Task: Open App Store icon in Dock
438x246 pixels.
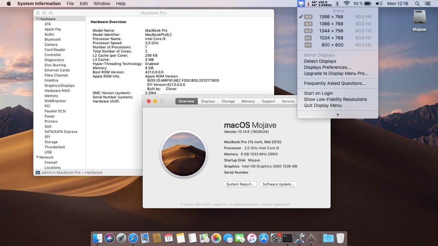Action: 263,238
